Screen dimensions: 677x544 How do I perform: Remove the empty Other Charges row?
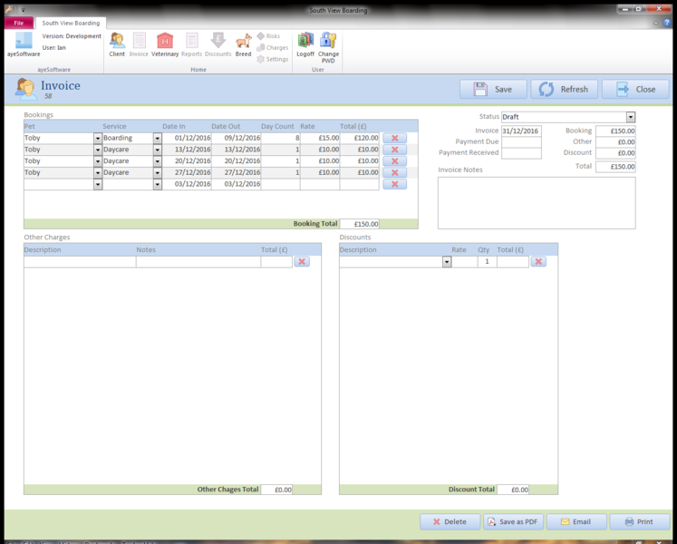[302, 261]
